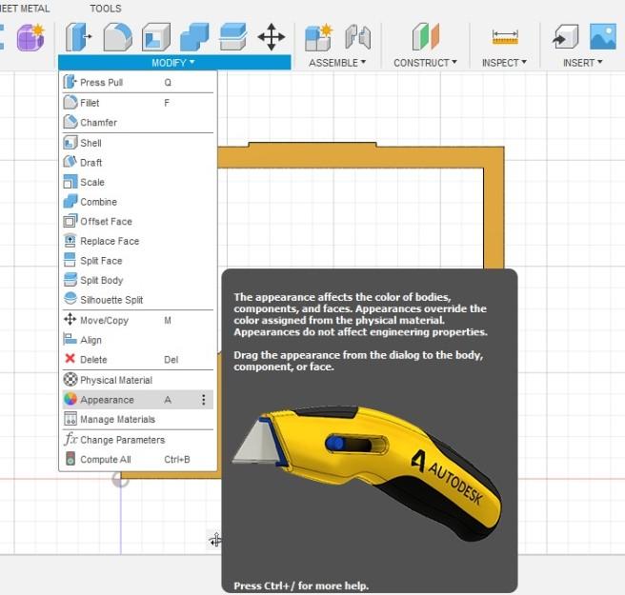The height and width of the screenshot is (595, 625).
Task: Choose Appearance menu entry
Action: (137, 400)
